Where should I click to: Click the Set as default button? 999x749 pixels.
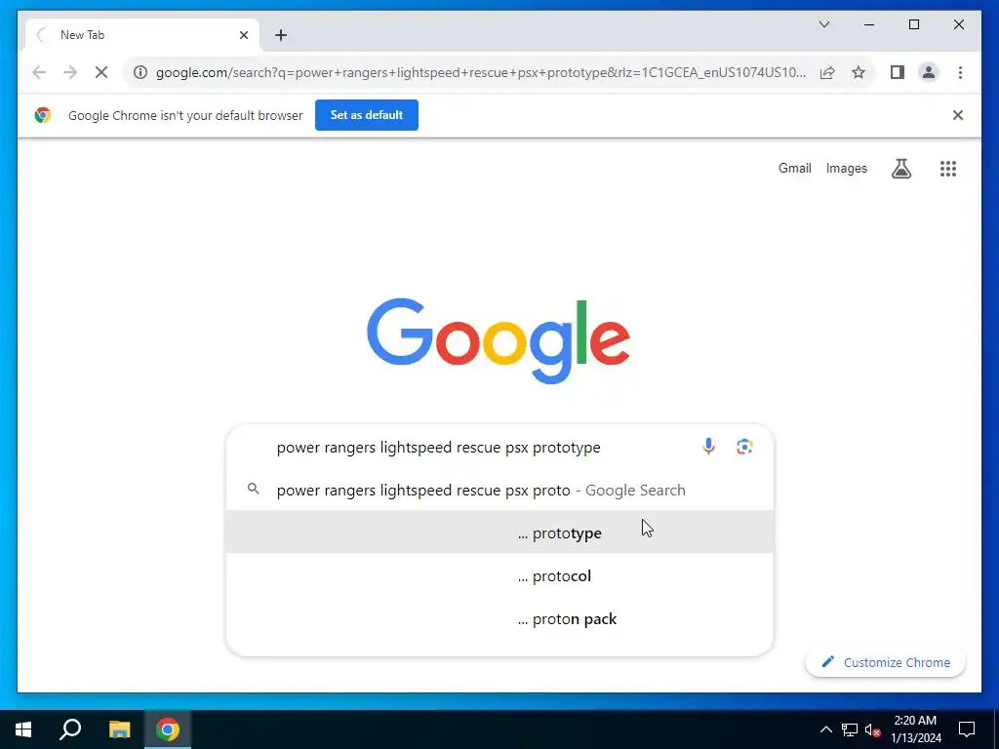point(367,115)
